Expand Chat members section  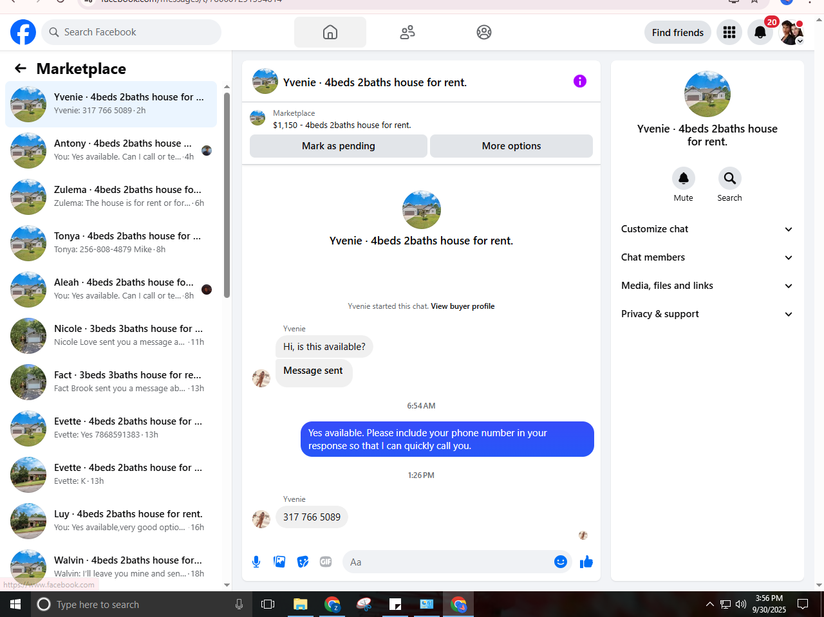(707, 257)
